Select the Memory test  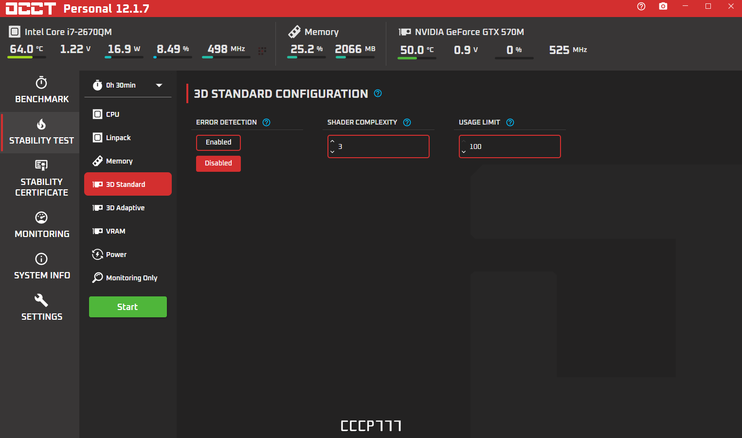point(128,161)
